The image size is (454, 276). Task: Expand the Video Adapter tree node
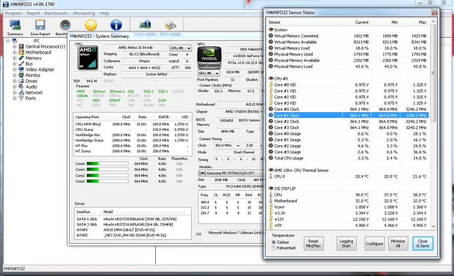(x=14, y=69)
